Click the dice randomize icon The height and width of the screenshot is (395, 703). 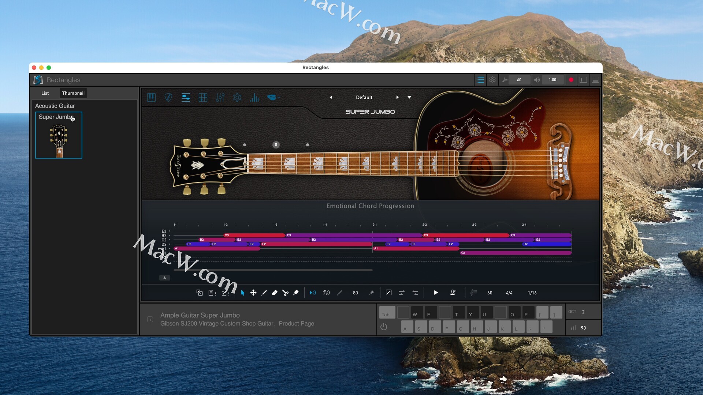pos(388,293)
